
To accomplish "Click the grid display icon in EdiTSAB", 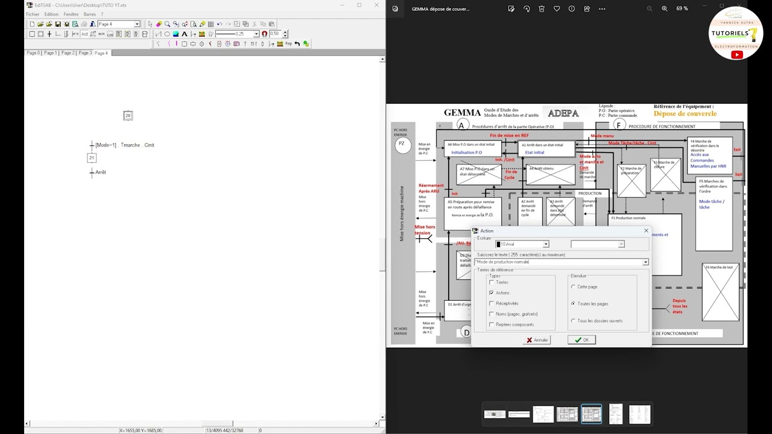I will 210,24.
